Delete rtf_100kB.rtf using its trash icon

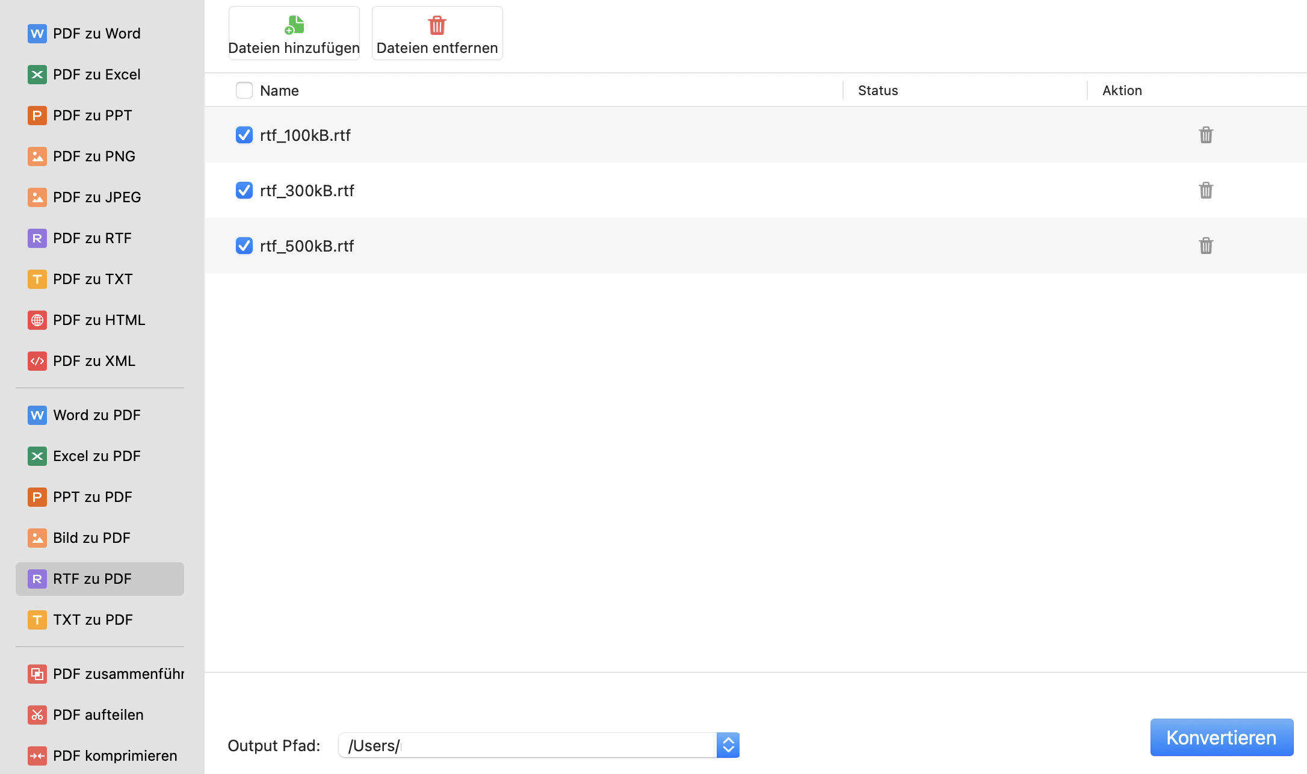pos(1205,135)
